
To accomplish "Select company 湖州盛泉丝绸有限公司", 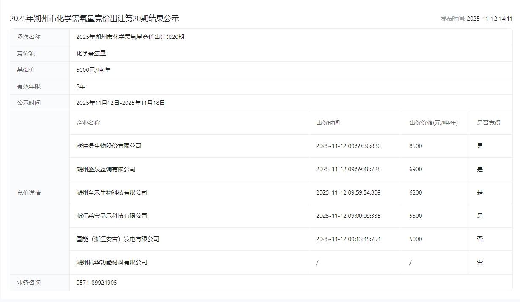I will [x=106, y=169].
